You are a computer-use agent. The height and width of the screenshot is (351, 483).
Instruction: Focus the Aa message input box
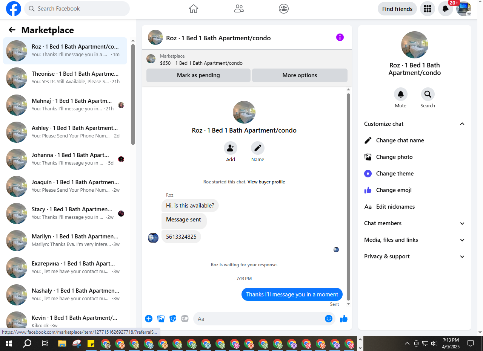(264, 319)
